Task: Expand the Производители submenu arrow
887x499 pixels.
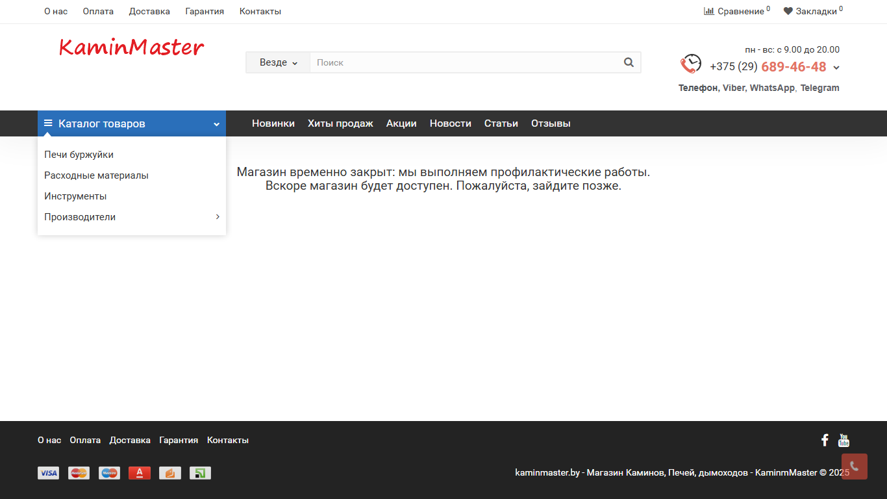Action: [218, 216]
